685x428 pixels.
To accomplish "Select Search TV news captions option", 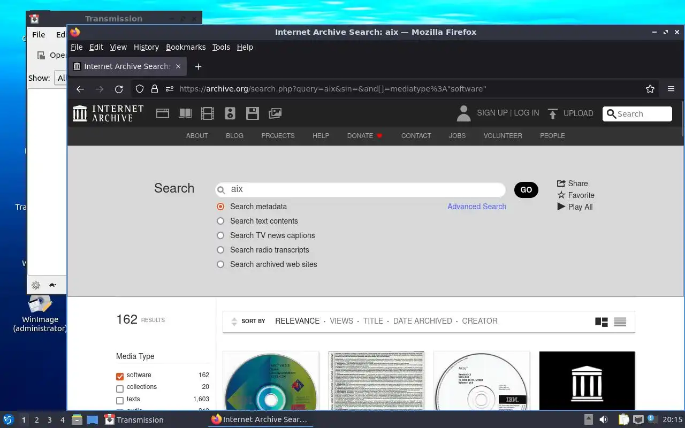I will (x=220, y=235).
